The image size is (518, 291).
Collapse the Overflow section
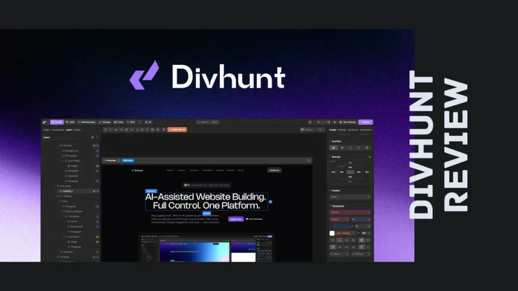point(330,141)
